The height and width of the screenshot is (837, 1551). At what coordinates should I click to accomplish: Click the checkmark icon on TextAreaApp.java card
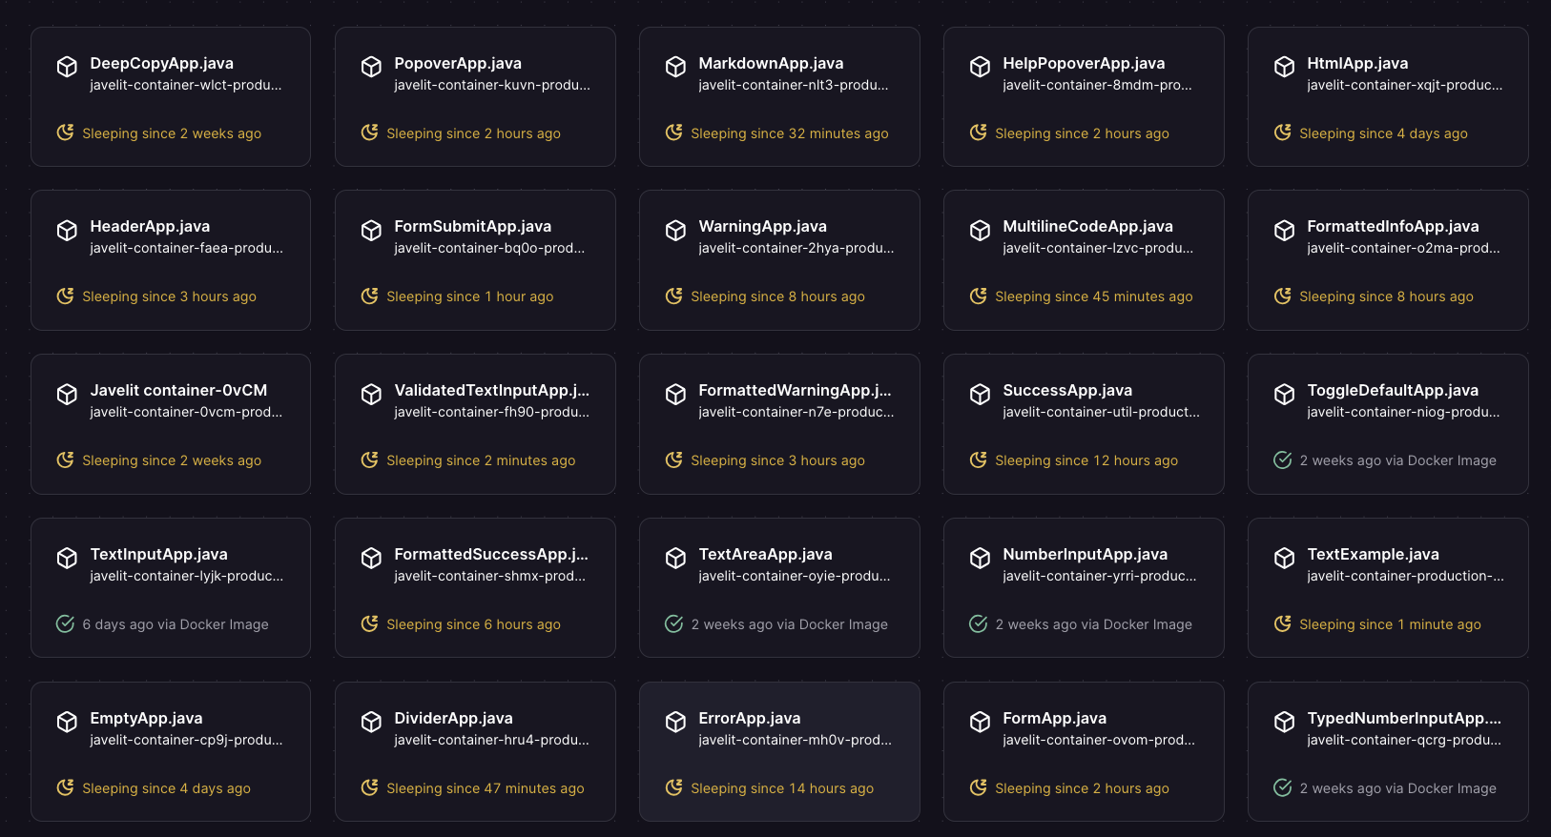(x=674, y=624)
